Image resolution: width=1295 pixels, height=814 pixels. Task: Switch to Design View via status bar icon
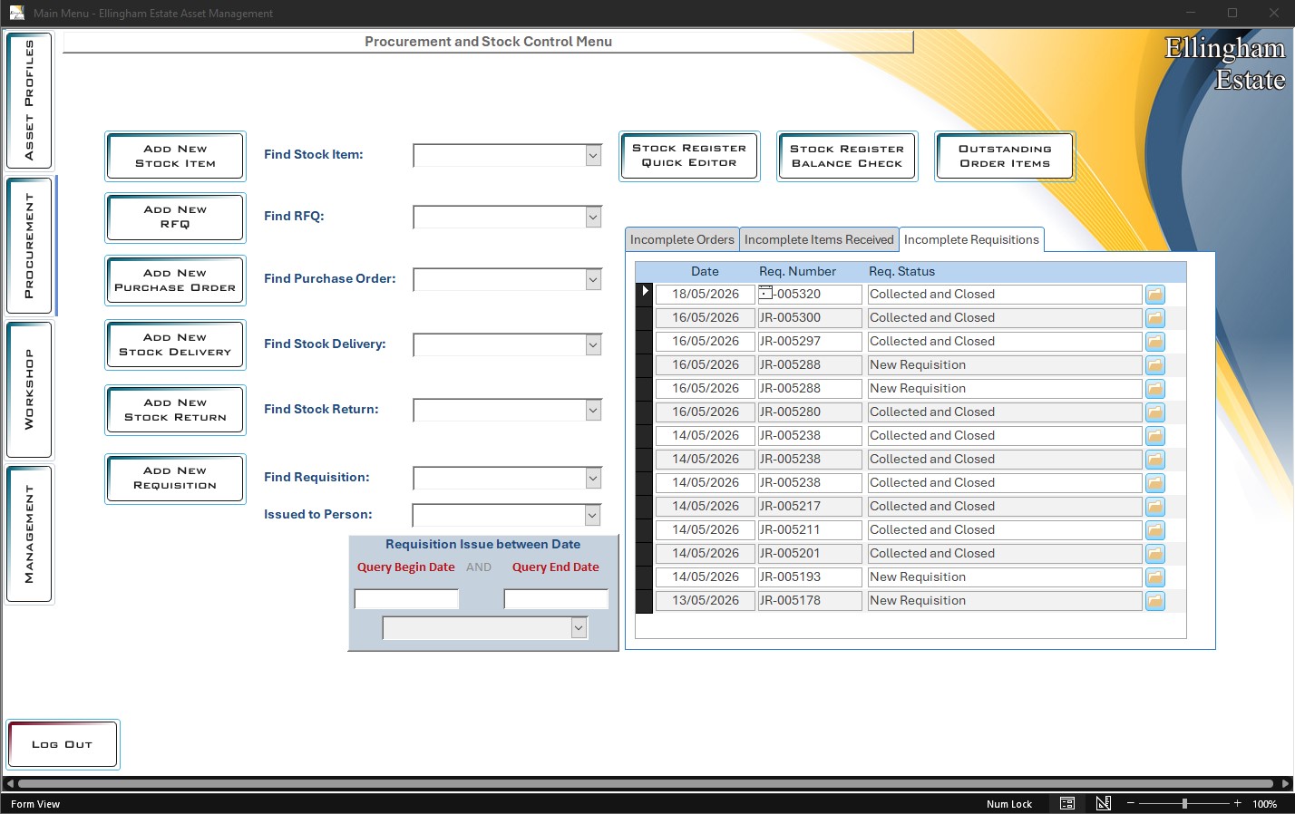(x=1104, y=804)
